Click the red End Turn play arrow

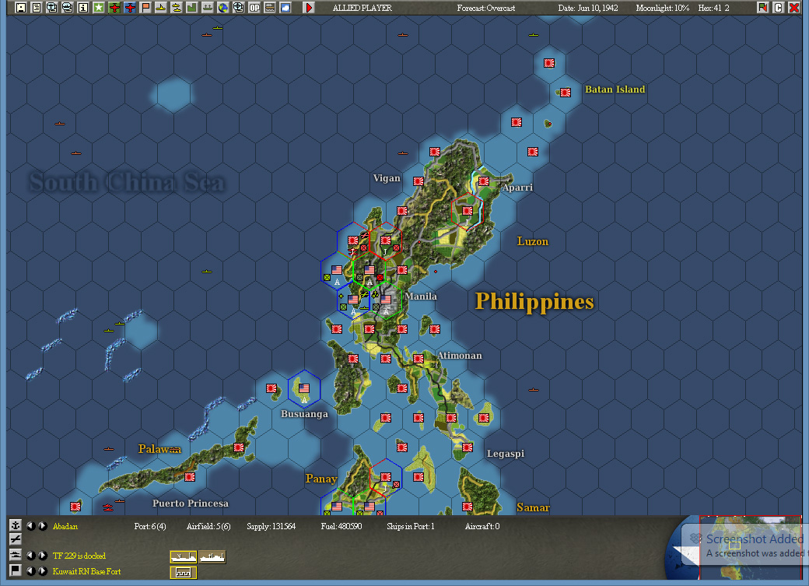click(x=309, y=7)
